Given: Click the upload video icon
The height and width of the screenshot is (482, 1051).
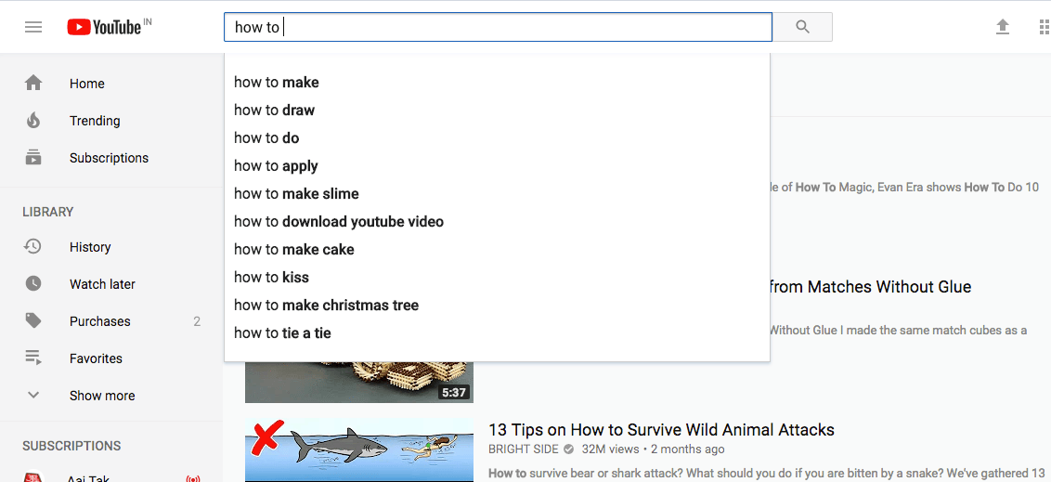Looking at the screenshot, I should tap(1003, 27).
